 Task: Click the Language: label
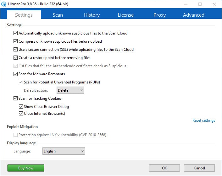click(22, 151)
